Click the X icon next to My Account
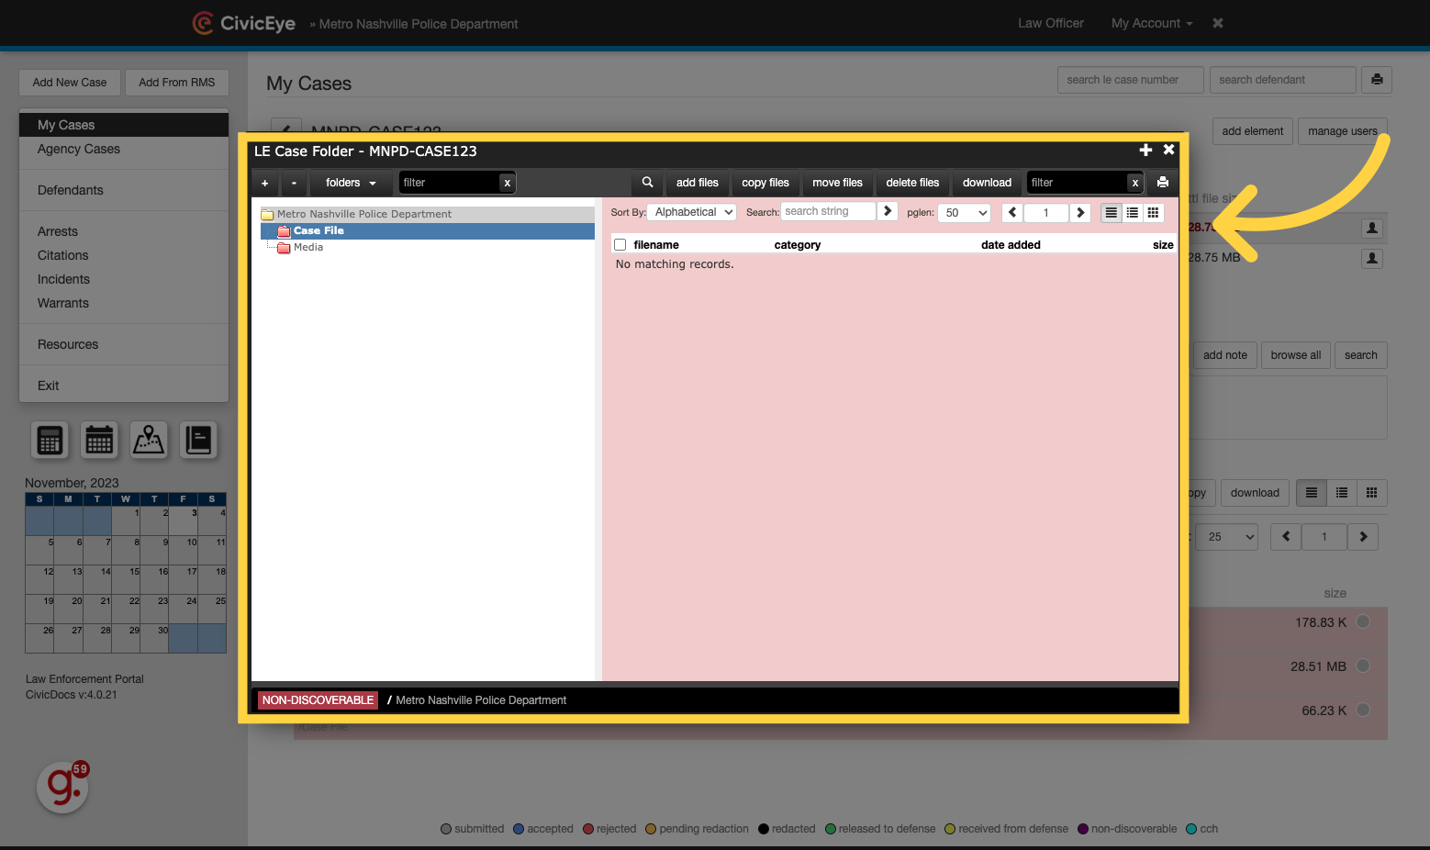 tap(1218, 23)
